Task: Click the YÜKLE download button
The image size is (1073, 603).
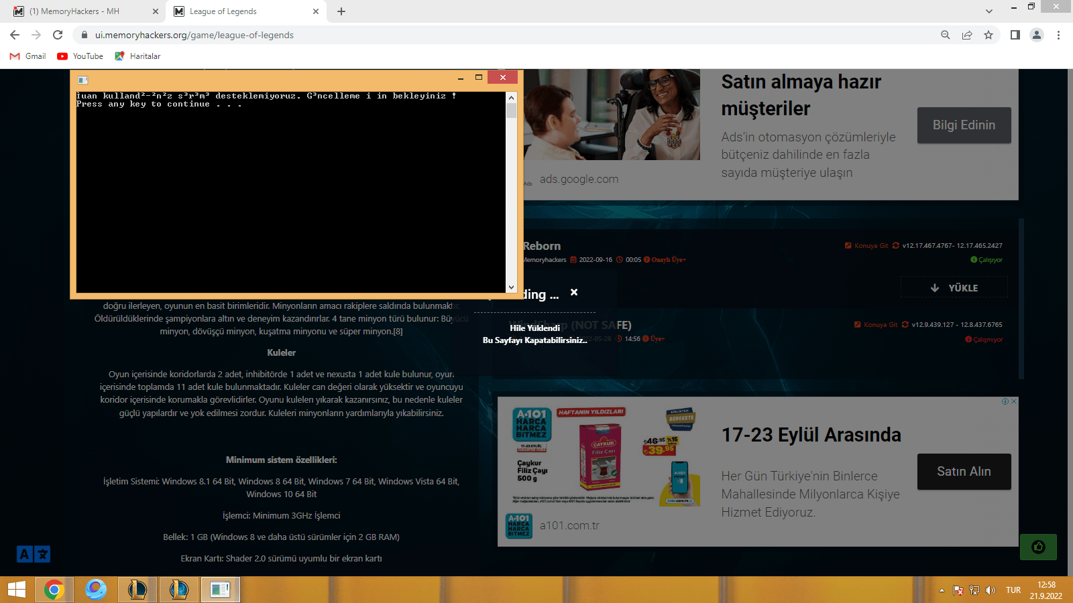Action: point(954,287)
